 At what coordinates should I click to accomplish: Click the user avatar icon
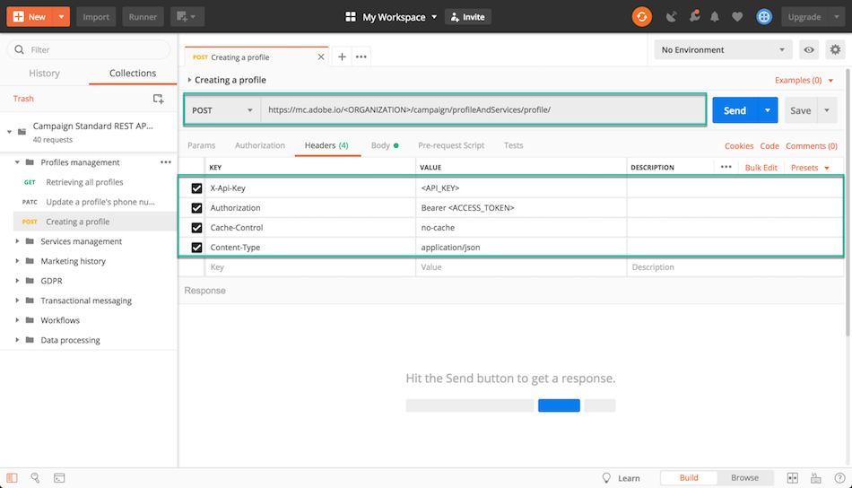(x=764, y=16)
